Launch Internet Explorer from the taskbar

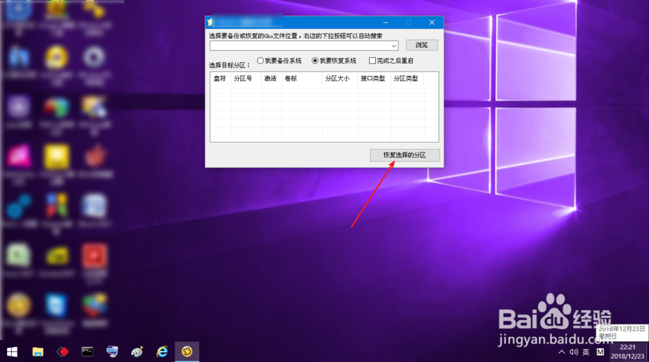(162, 352)
